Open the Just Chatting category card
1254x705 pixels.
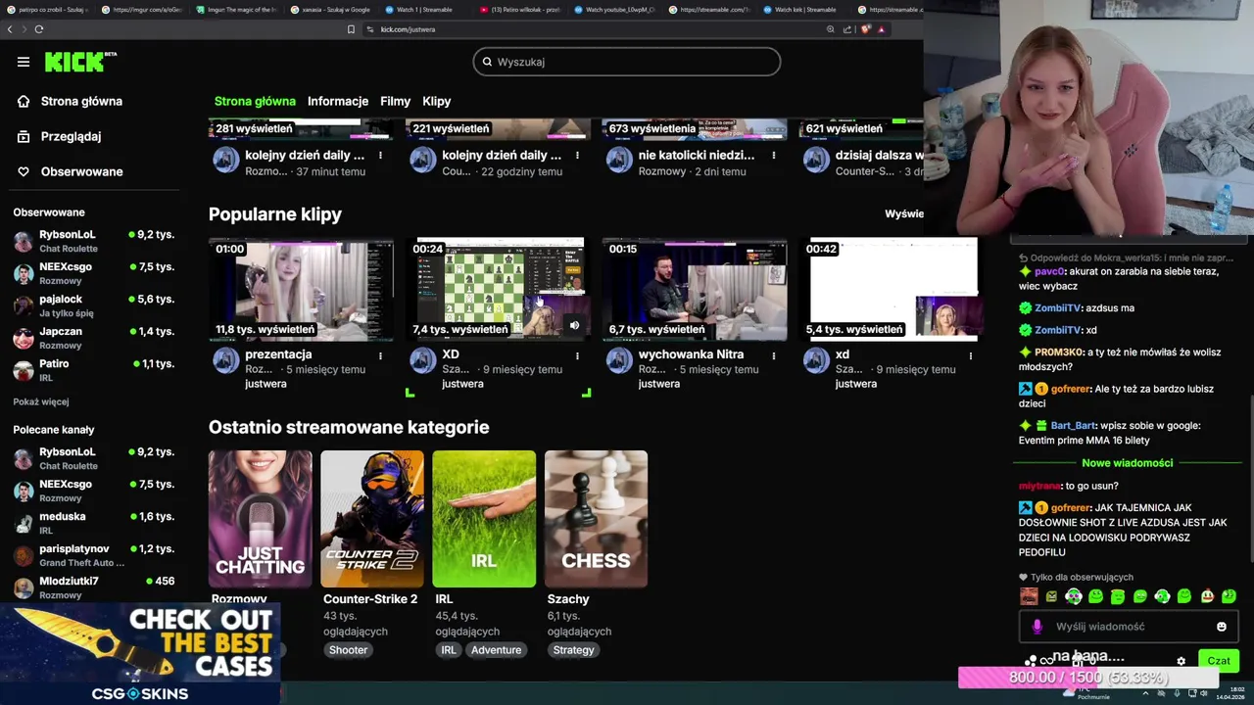click(x=260, y=519)
